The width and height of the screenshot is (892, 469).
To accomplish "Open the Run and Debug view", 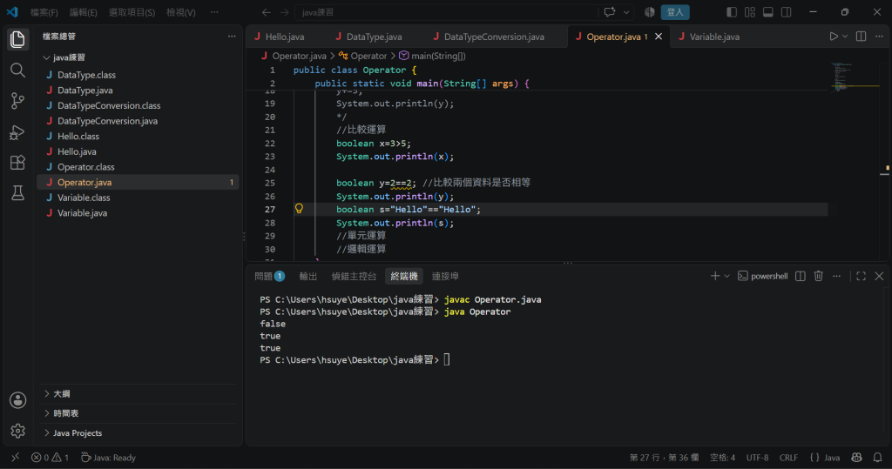I will (x=17, y=132).
